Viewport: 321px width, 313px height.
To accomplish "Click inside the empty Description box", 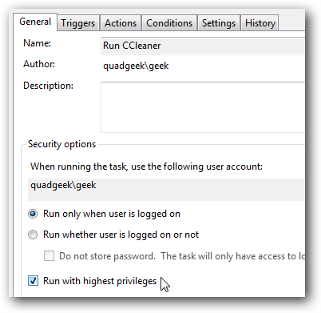I will pyautogui.click(x=203, y=107).
